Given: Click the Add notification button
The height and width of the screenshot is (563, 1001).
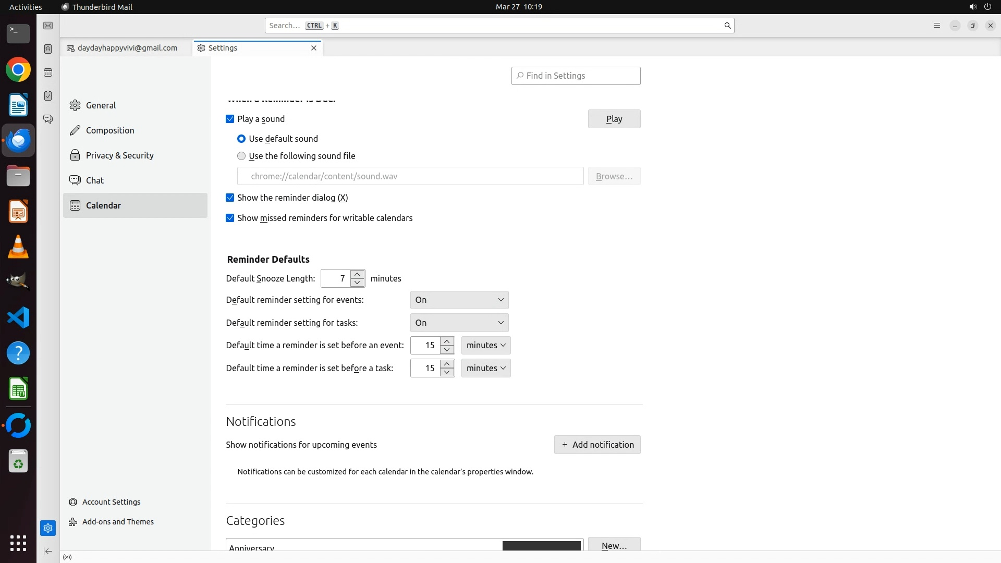Looking at the screenshot, I should pyautogui.click(x=597, y=445).
